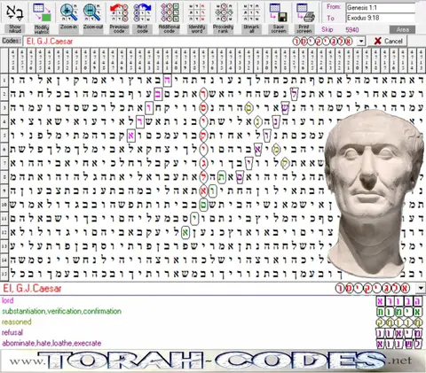Click row header number 15 of the matrix
The image size is (426, 373).
click(x=4, y=274)
